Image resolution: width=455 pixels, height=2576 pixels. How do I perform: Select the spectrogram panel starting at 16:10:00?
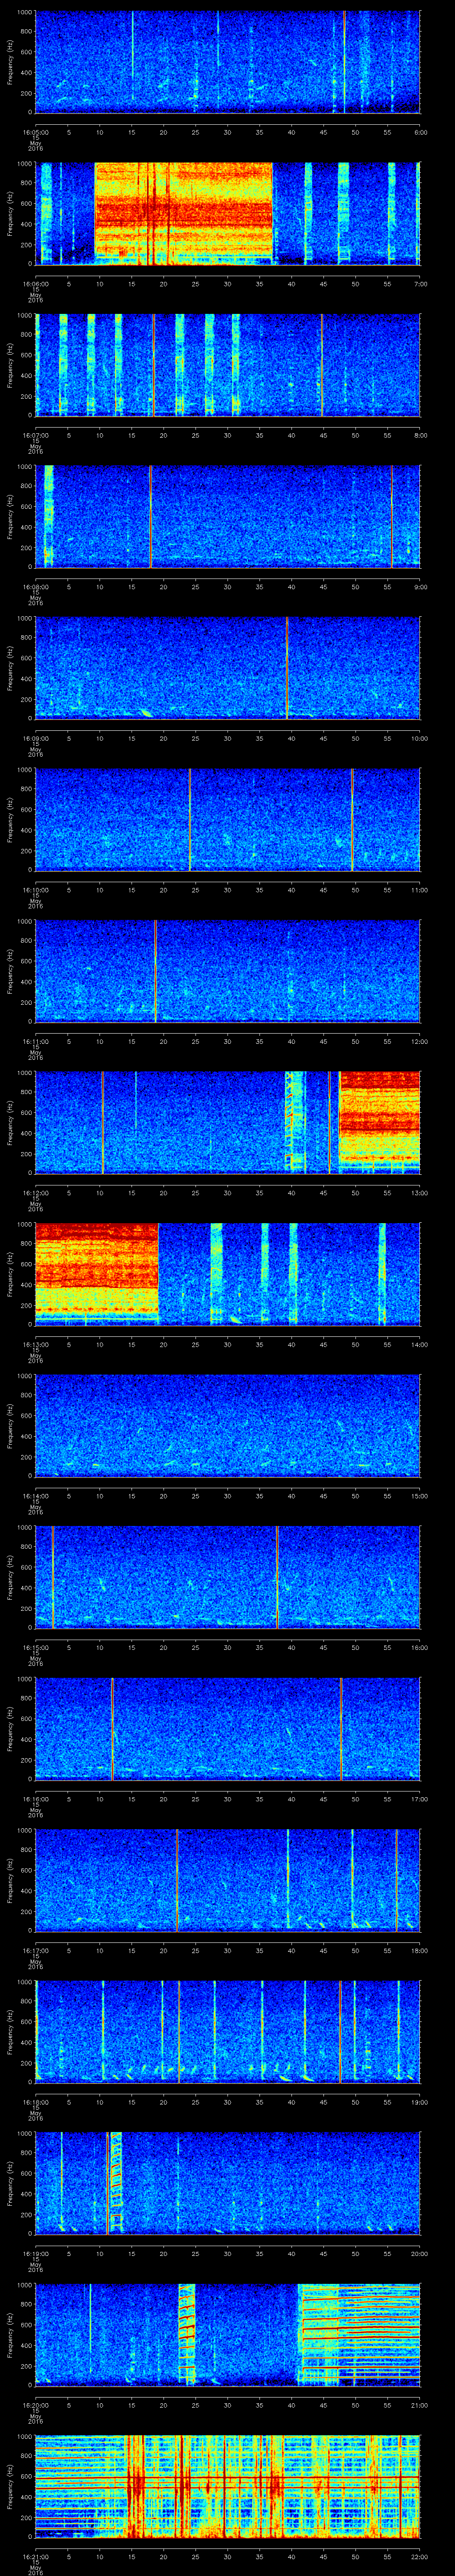228,819
